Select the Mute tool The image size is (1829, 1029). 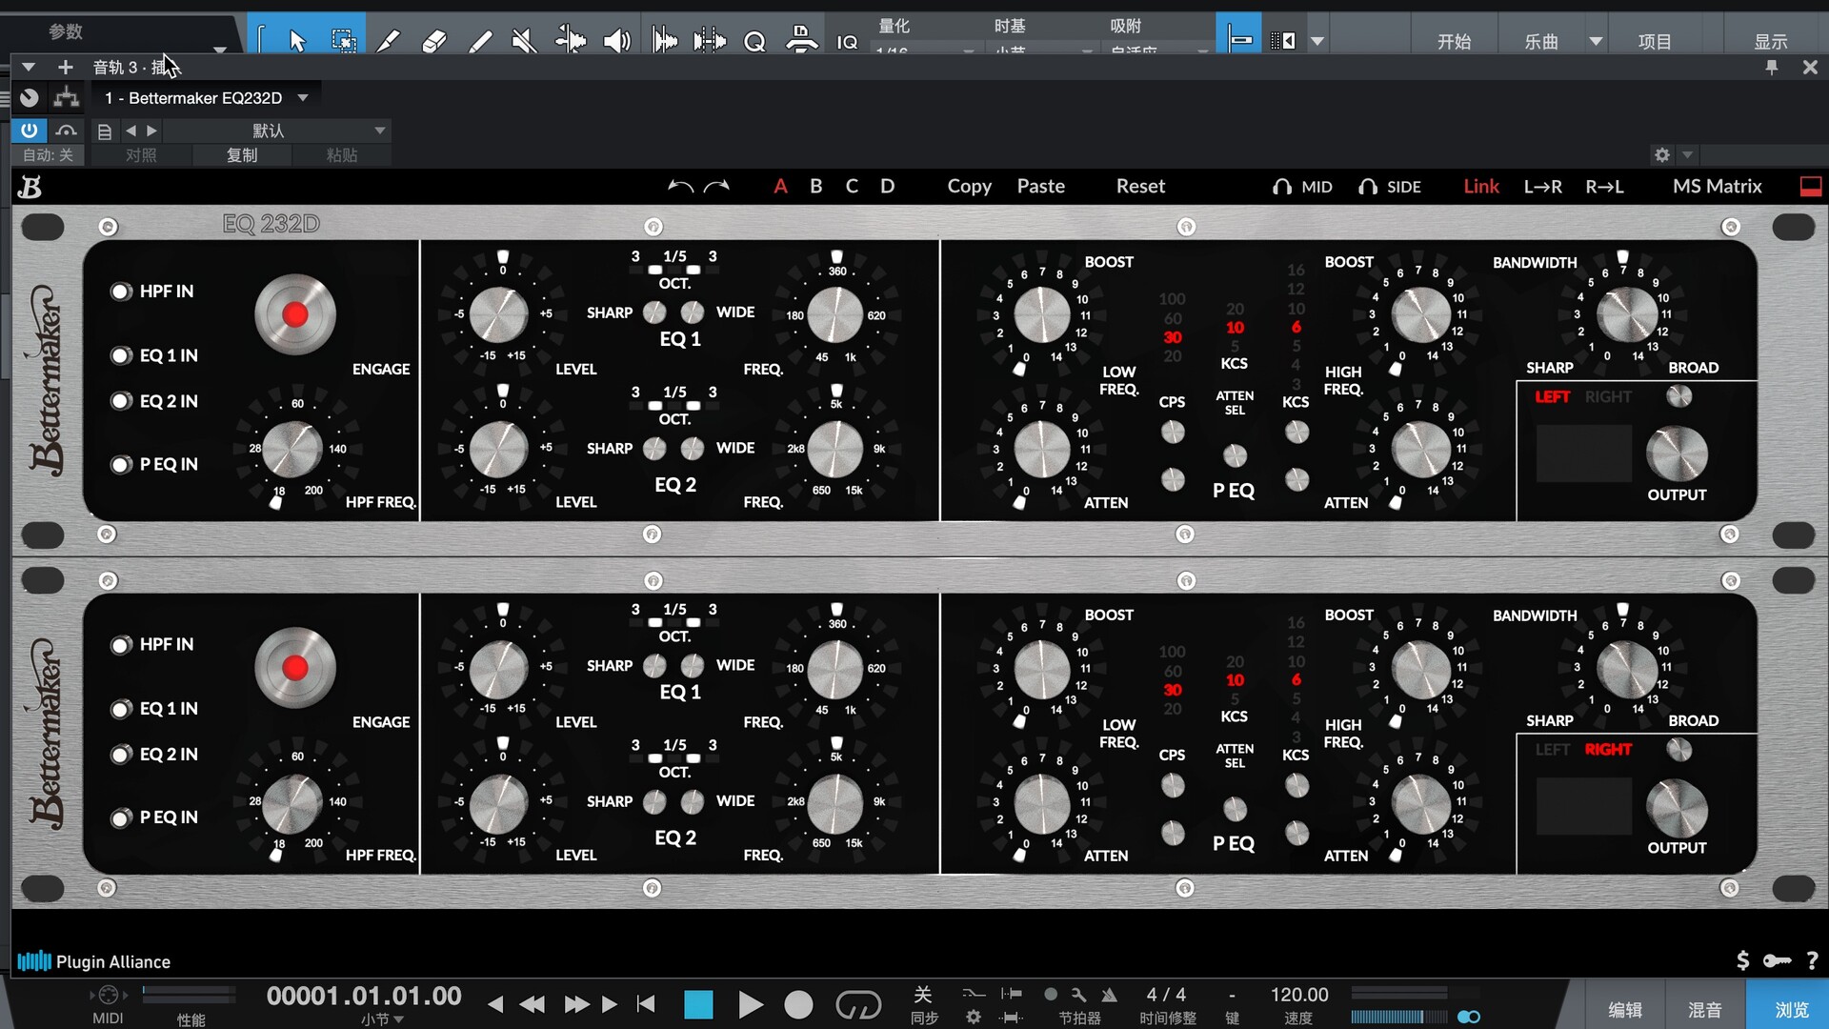523,41
